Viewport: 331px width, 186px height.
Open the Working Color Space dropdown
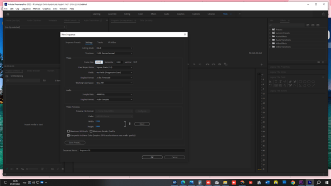(x=114, y=83)
